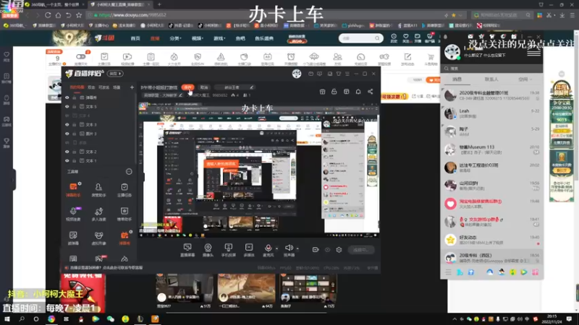Open the 虚拟形象 tool icon
Viewport: 579px width, 325px height.
point(98,238)
